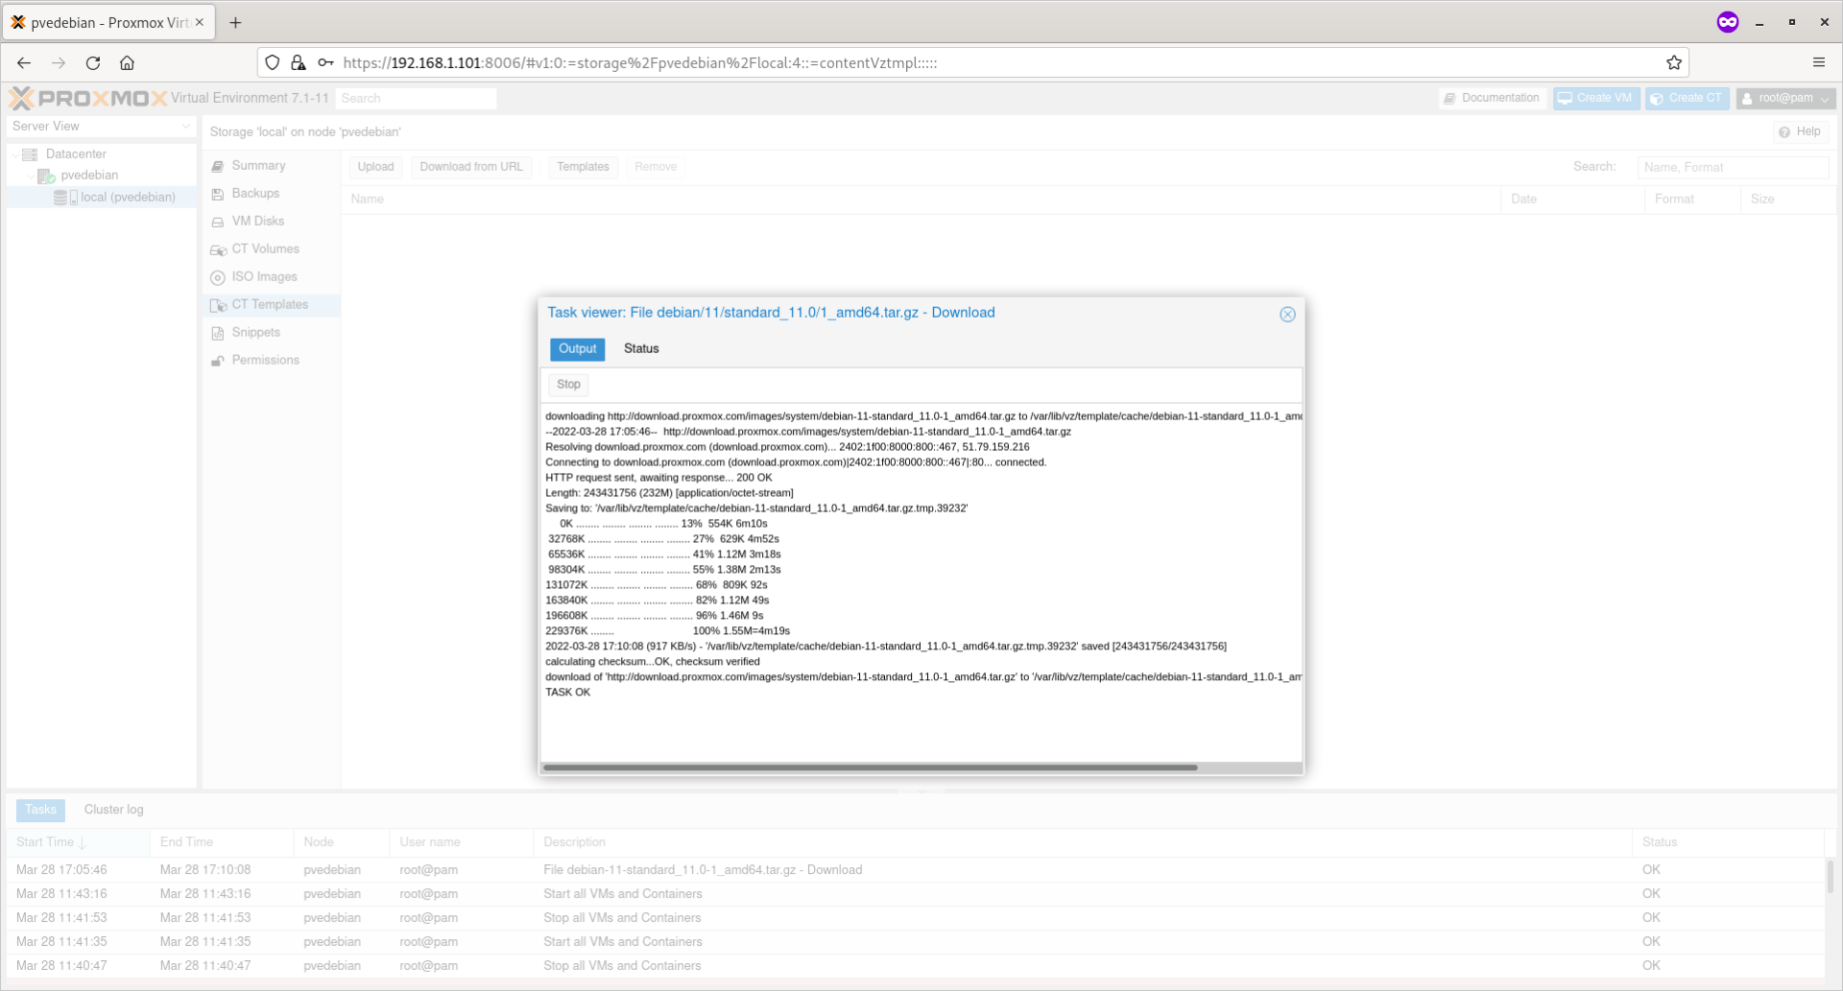The height and width of the screenshot is (991, 1843).
Task: Click the Create CT button
Action: pos(1687,98)
